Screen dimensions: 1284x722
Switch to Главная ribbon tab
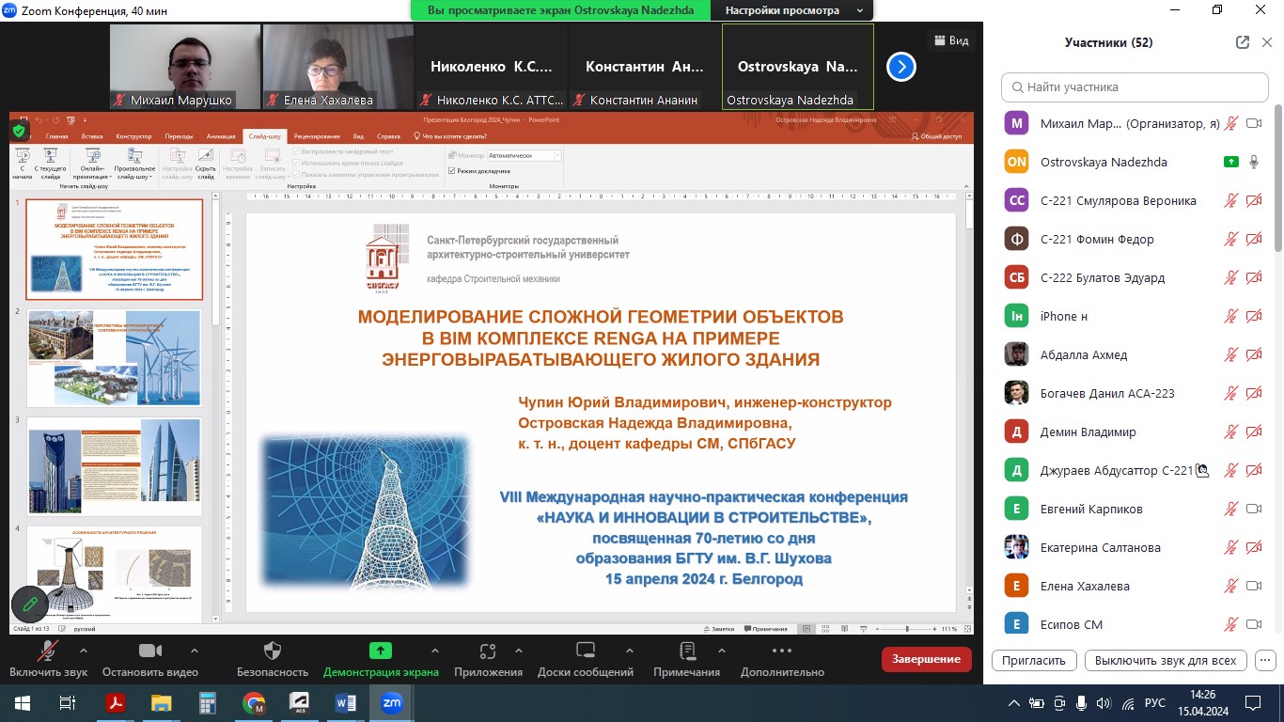point(56,136)
